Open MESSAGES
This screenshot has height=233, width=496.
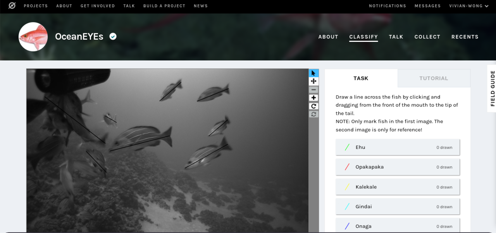click(x=428, y=6)
